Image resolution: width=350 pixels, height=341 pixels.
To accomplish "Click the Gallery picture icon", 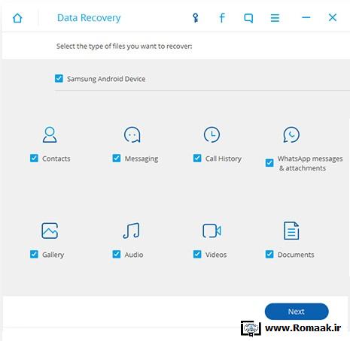I will 50,231.
